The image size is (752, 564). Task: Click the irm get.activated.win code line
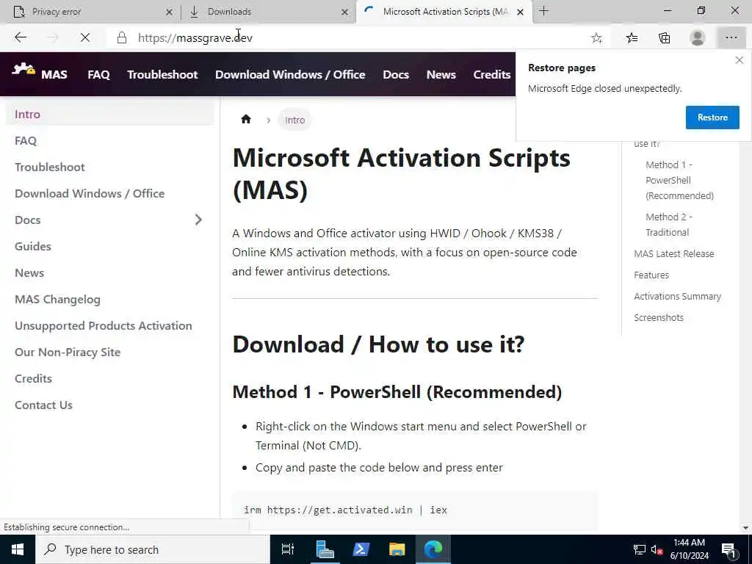345,510
